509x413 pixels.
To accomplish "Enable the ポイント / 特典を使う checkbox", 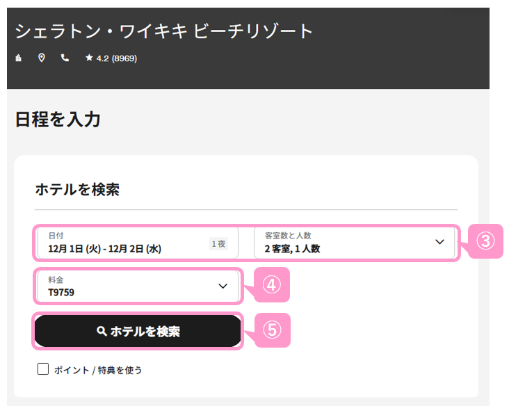I will coord(43,369).
